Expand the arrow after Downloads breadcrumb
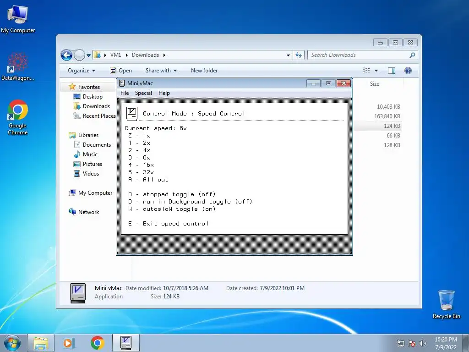The image size is (469, 352). coord(164,55)
